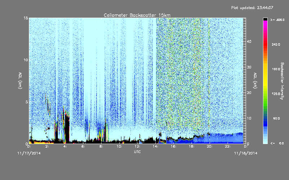Viewport: 289px width, 180px height.
Task: Click the 'Ceilometer Backscatter 15km' plot title
Action: click(x=137, y=15)
